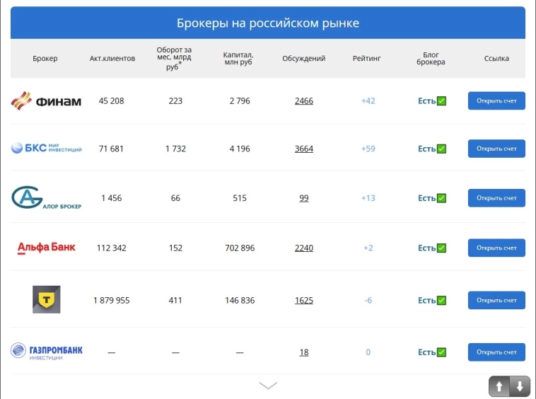Click green checkmark in Альфа Банк row
This screenshot has height=399, width=536.
pos(441,248)
